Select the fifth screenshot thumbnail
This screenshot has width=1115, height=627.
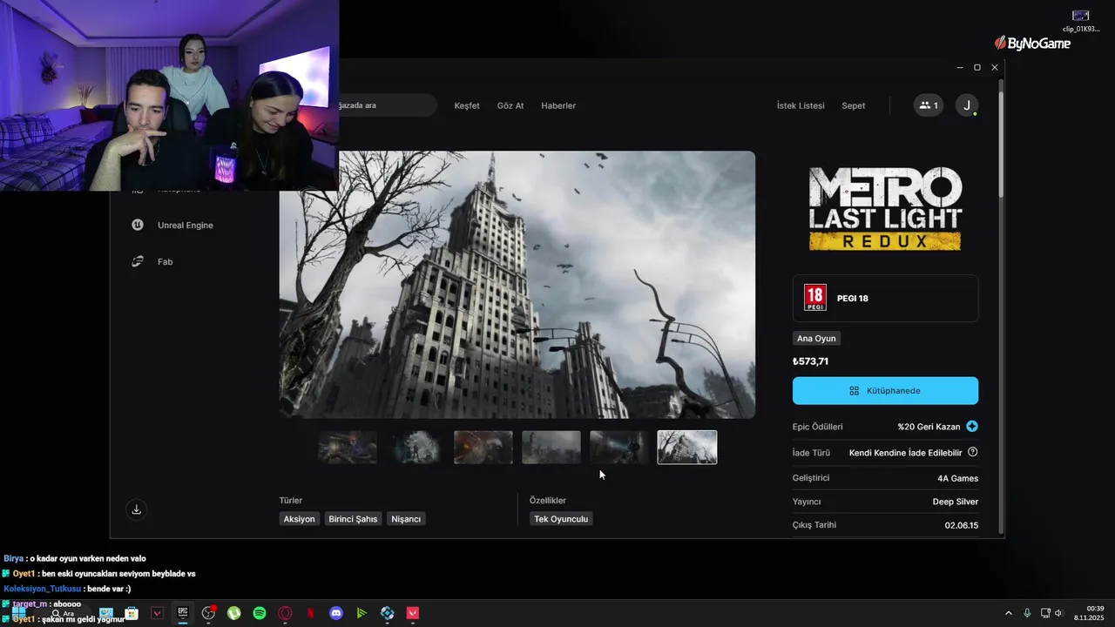619,448
